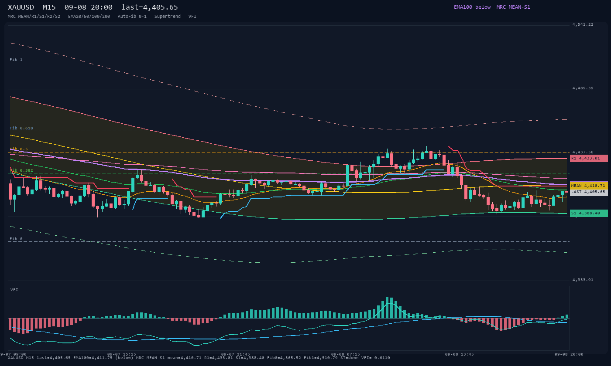The image size is (611, 366).
Task: Select the M15 timeframe label in the title
Action: [49, 7]
